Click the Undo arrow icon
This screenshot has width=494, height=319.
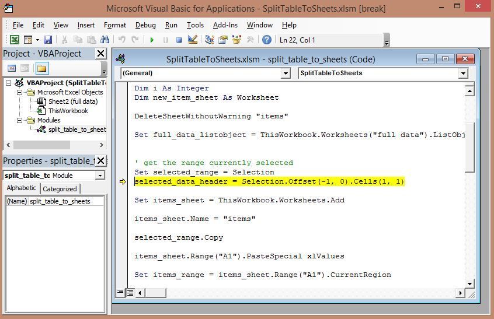pos(121,40)
